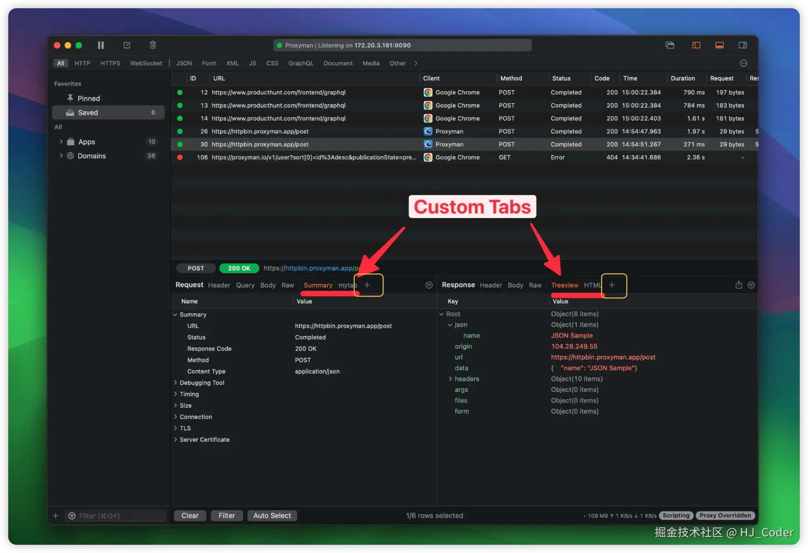Click the Apps folder icon

(70, 142)
